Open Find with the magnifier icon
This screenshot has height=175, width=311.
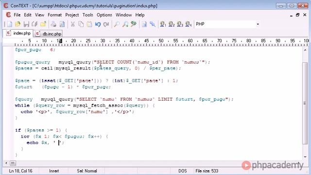click(117, 24)
